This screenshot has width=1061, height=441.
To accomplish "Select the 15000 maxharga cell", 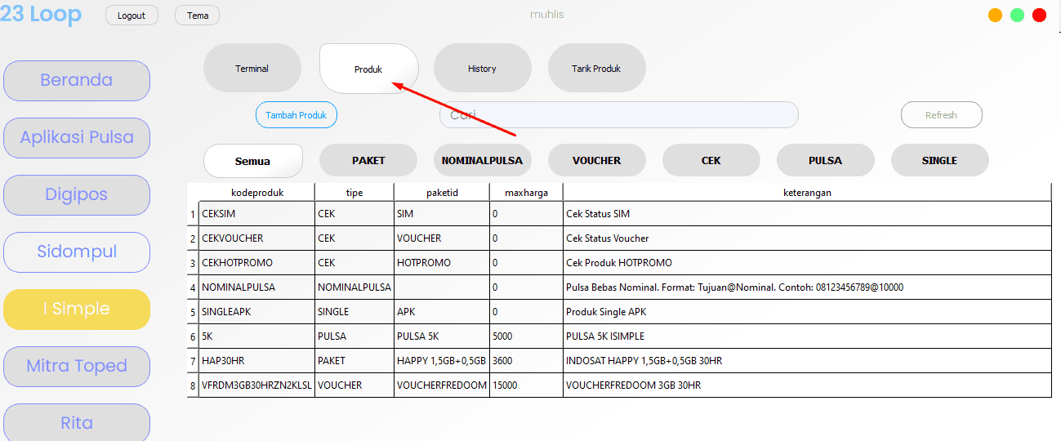I will point(526,385).
